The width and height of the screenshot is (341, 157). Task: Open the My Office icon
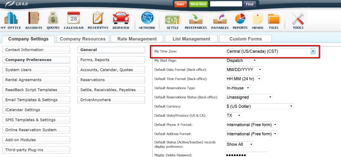pyautogui.click(x=11, y=19)
